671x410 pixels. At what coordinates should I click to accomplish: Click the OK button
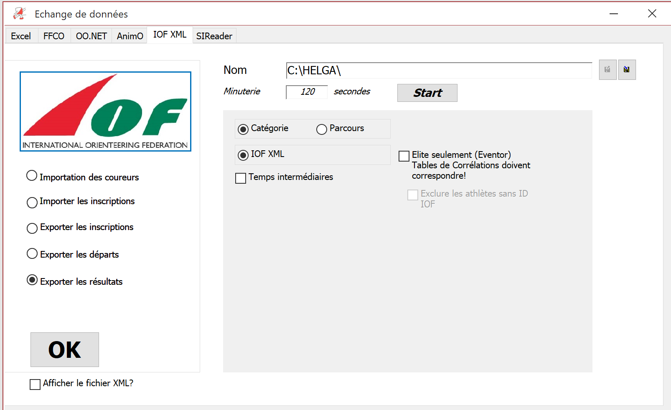[65, 349]
